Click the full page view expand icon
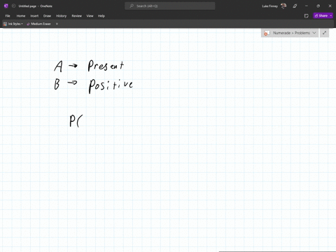 tap(324, 33)
